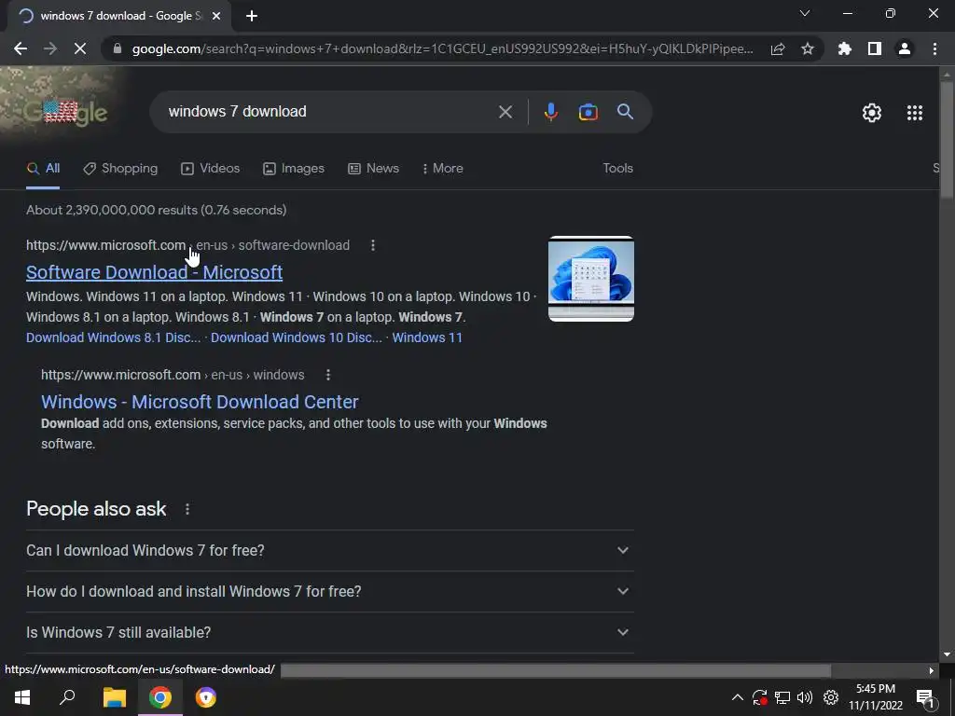Click the browser back arrow
Screen dimensions: 955x716
[x=21, y=48]
